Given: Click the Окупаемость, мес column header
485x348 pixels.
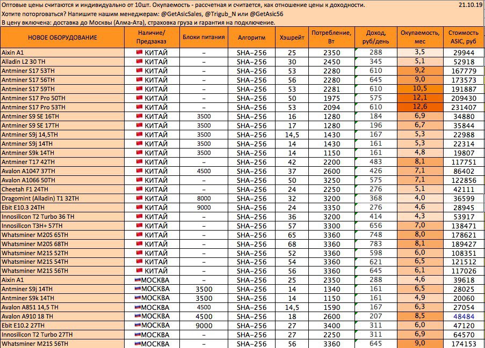Looking at the screenshot, I should pyautogui.click(x=420, y=38).
